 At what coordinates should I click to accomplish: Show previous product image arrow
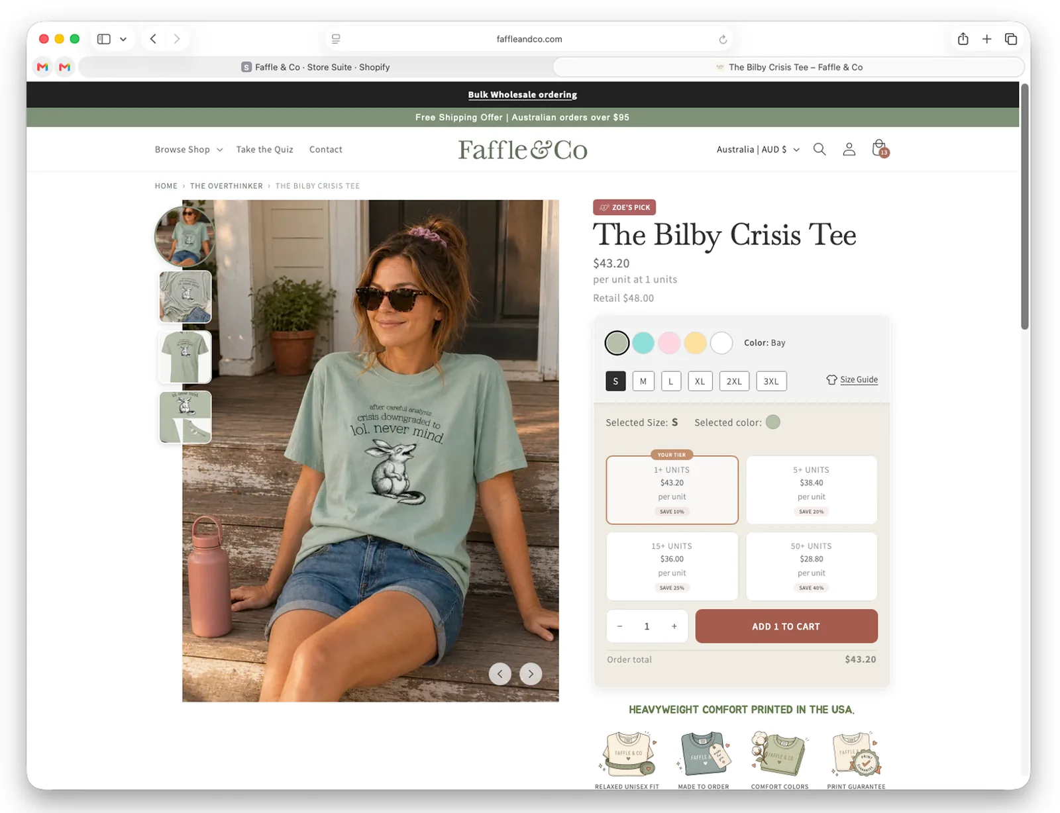(x=500, y=674)
